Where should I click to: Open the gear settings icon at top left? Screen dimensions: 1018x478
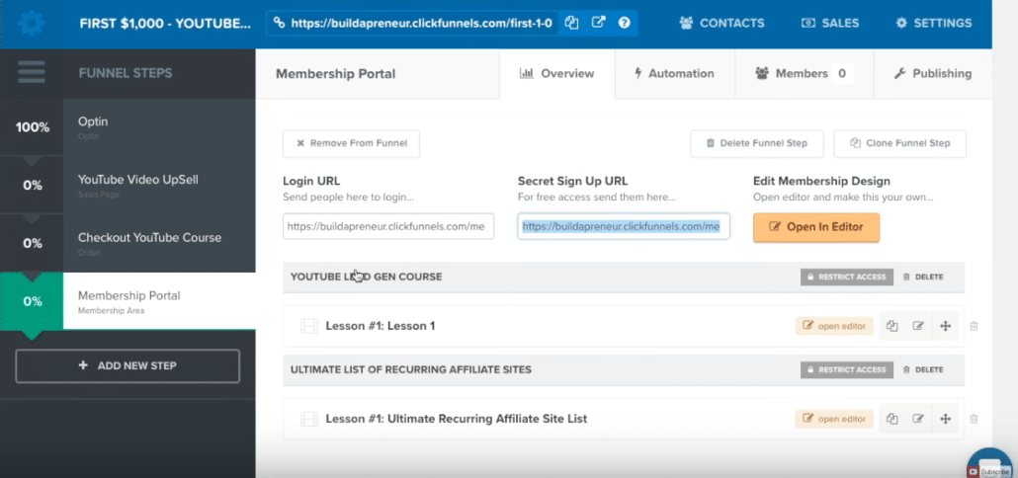click(32, 24)
